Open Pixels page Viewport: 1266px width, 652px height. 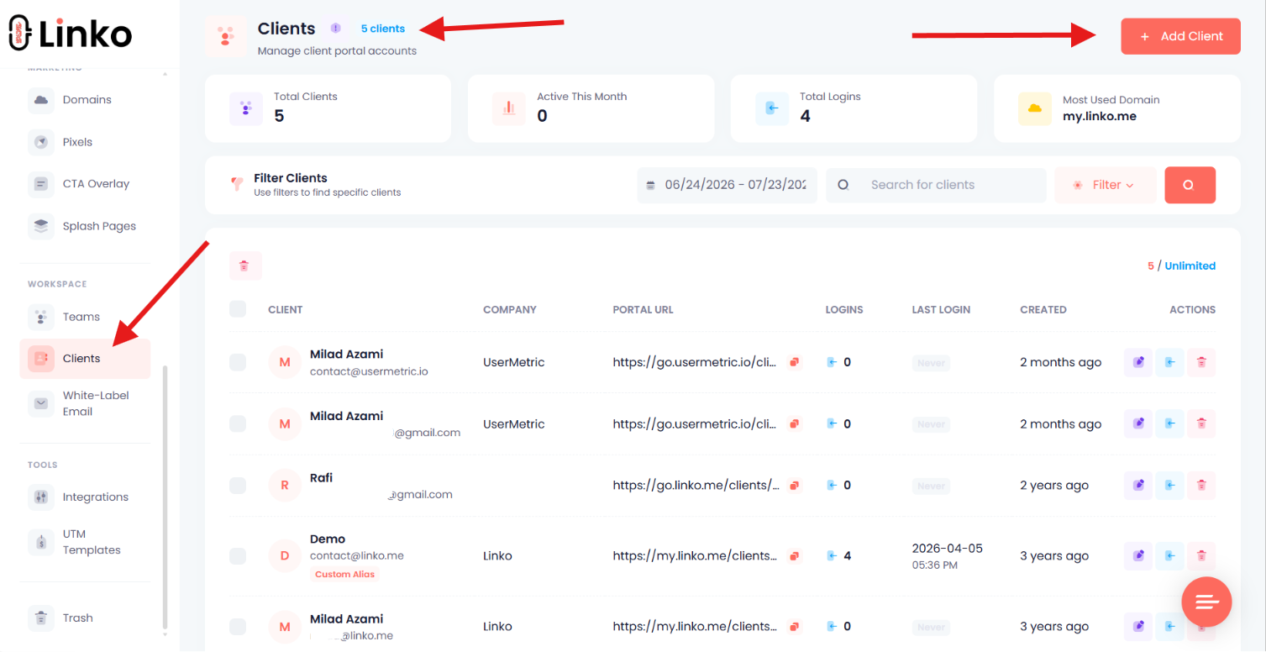pos(85,142)
